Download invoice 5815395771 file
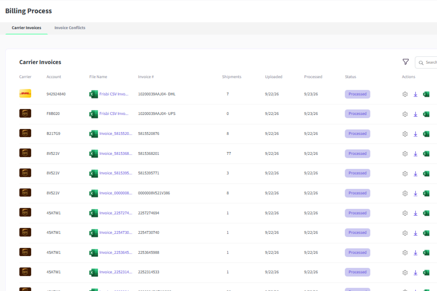The width and height of the screenshot is (437, 291). click(x=415, y=173)
